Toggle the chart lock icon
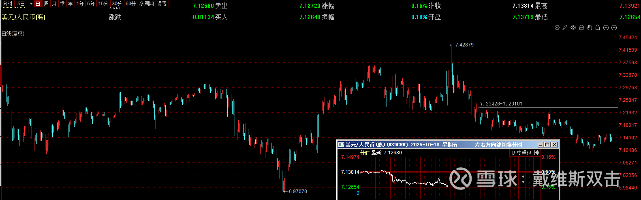Viewport: 641px width, 200px height. [598, 27]
